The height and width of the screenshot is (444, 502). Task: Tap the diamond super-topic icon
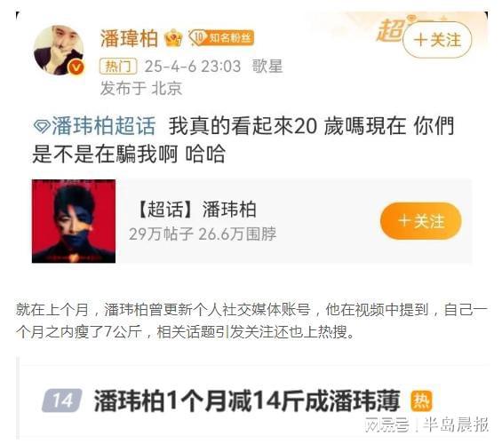point(42,126)
